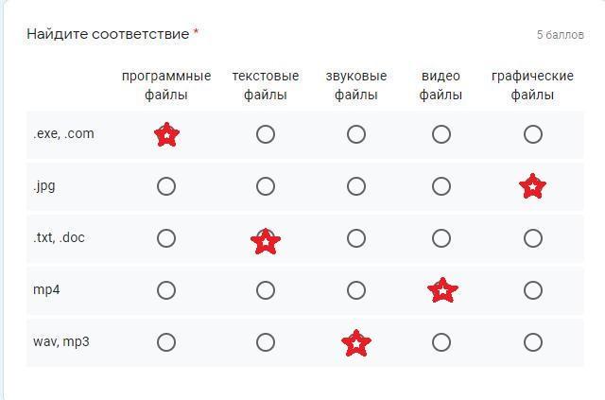Select графические файлы for .jpg row

coord(533,186)
